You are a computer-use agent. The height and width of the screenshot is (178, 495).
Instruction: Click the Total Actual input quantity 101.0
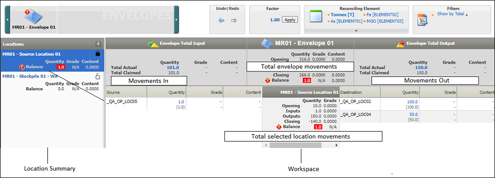(x=173, y=68)
